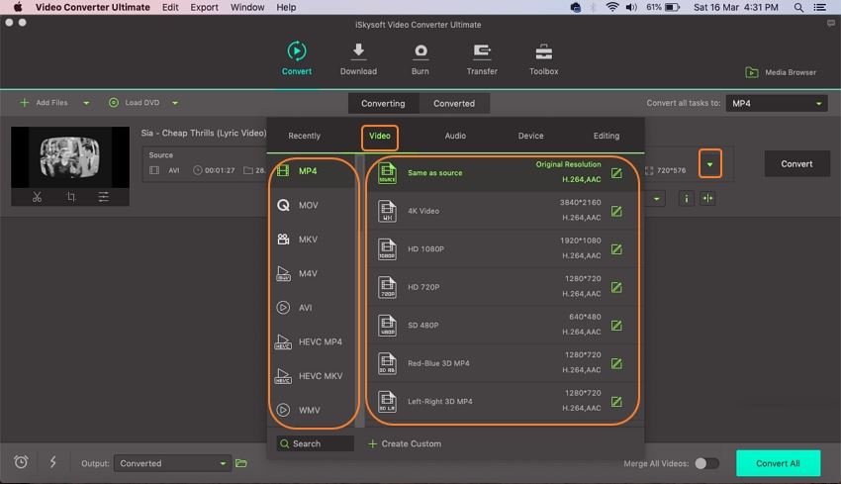
Task: Click the format Search field
Action: click(x=315, y=443)
